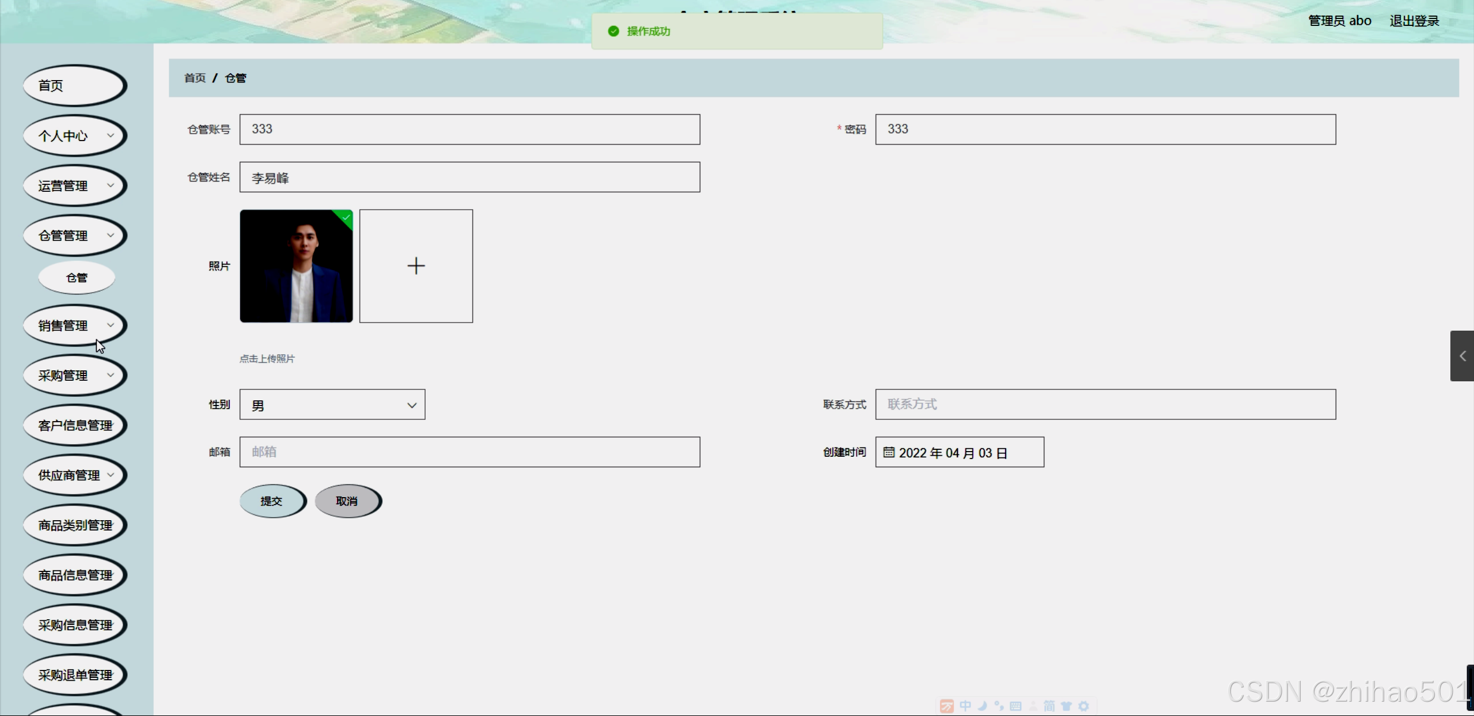Select the 仓管 submenu item

tap(77, 278)
